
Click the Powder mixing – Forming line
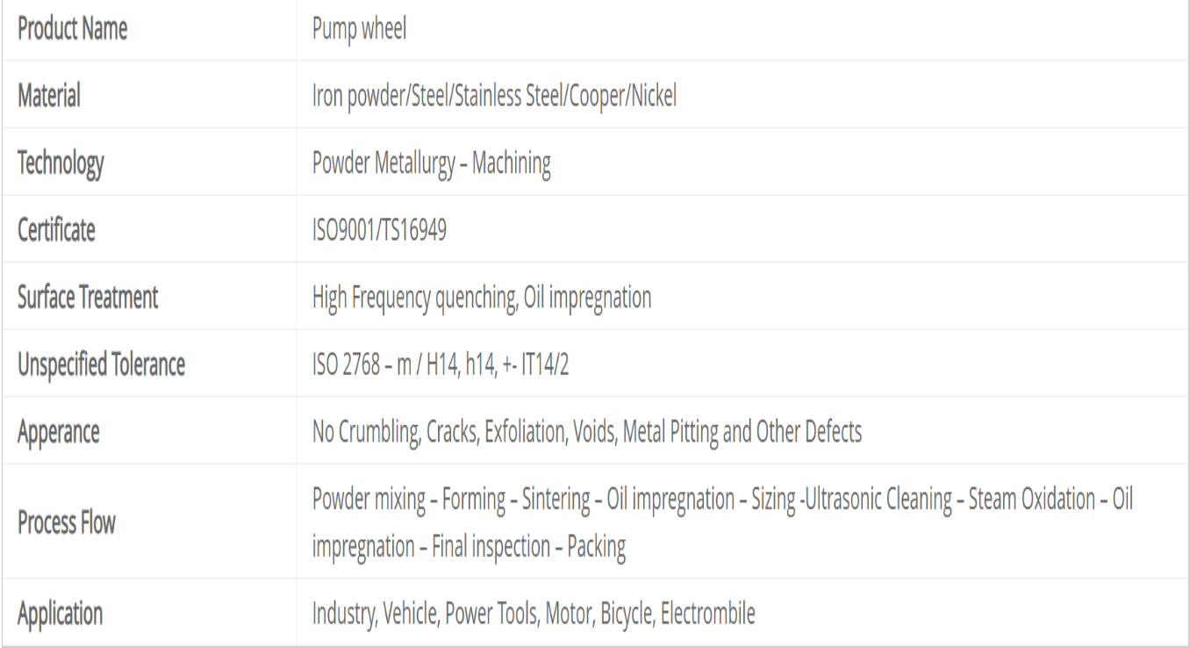pos(722,500)
